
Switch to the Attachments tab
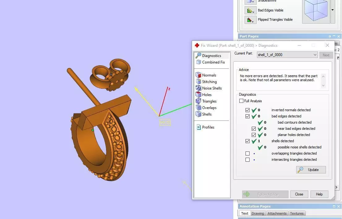(x=277, y=213)
